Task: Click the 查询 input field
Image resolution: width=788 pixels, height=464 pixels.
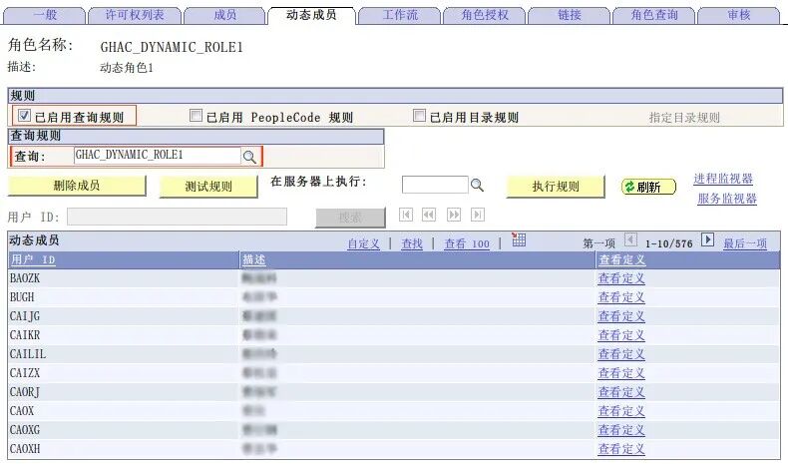Action: point(158,156)
